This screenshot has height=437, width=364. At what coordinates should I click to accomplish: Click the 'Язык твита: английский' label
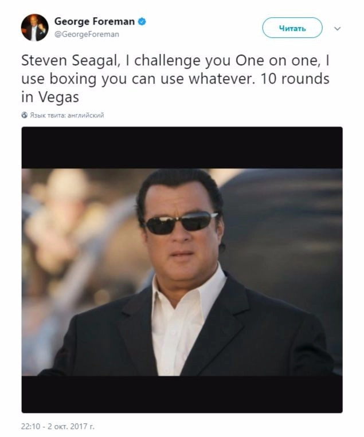tap(67, 115)
